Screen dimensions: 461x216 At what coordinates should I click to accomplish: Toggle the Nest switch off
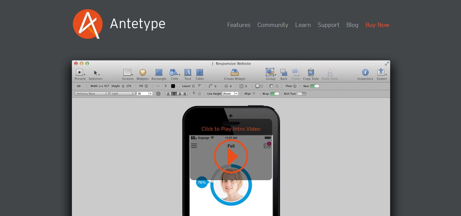[x=315, y=86]
